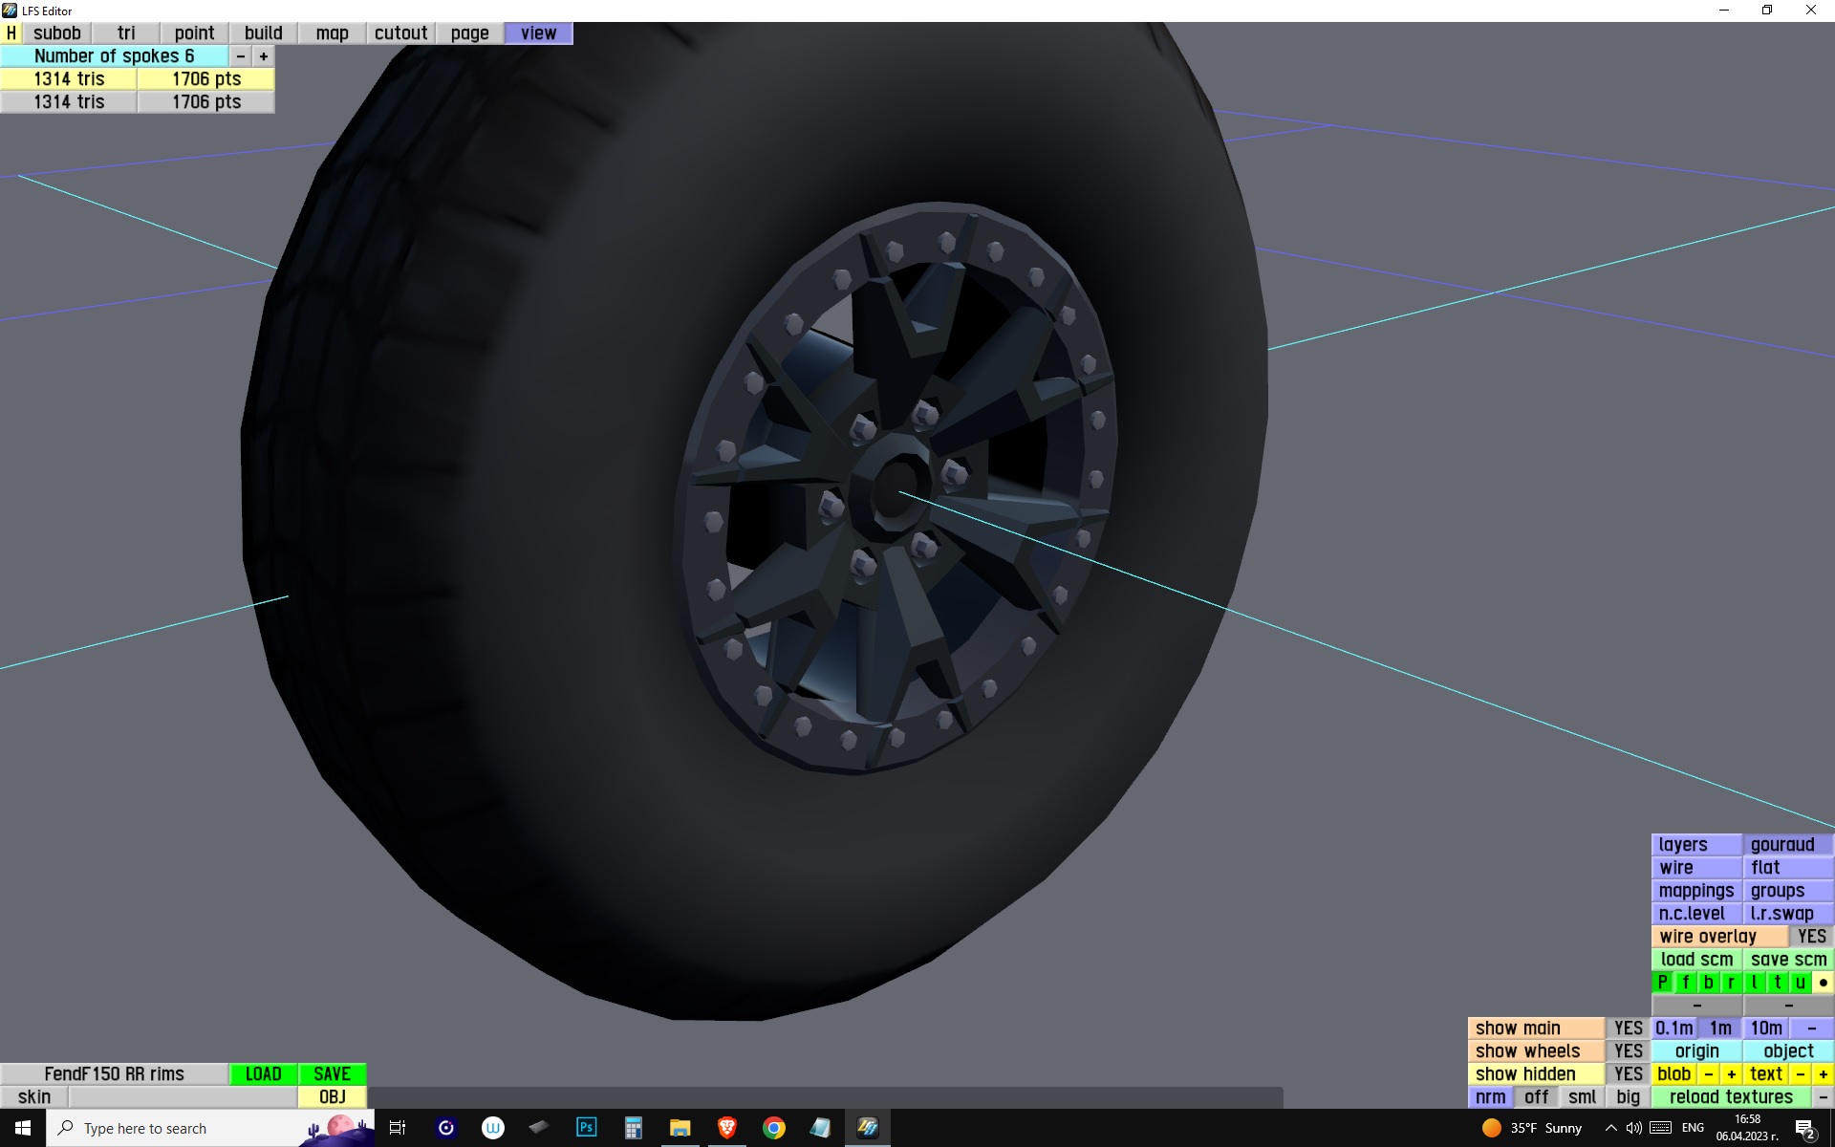
Task: Open Photoshop from the taskbar
Action: point(586,1128)
